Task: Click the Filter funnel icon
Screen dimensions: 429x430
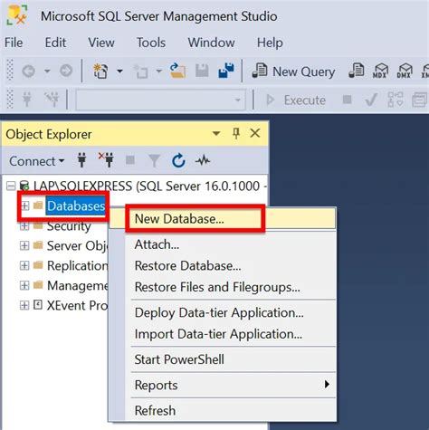Action: (x=154, y=160)
